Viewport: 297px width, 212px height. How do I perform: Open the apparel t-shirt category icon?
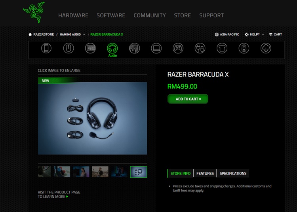(x=222, y=48)
